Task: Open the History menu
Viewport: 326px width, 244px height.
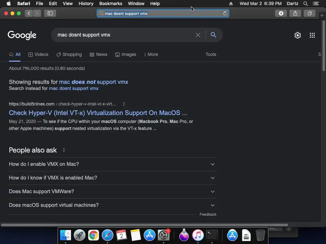Action: point(86,3)
